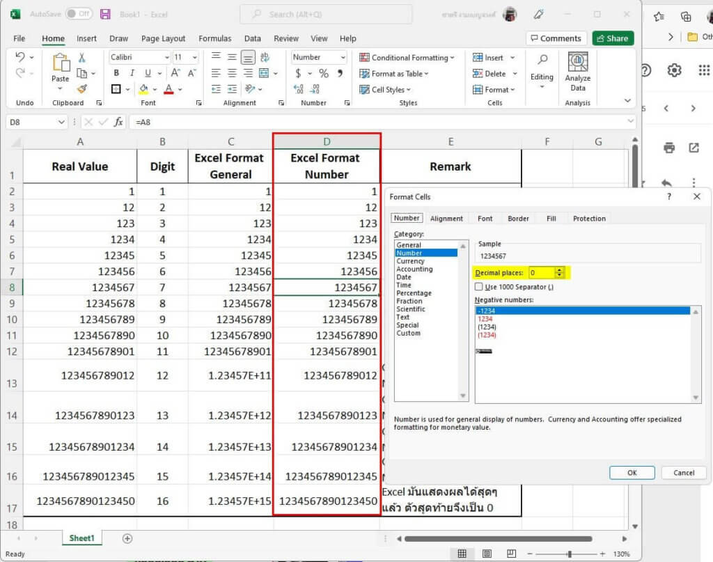Click the Copy icon
The height and width of the screenshot is (562, 713).
tap(82, 73)
